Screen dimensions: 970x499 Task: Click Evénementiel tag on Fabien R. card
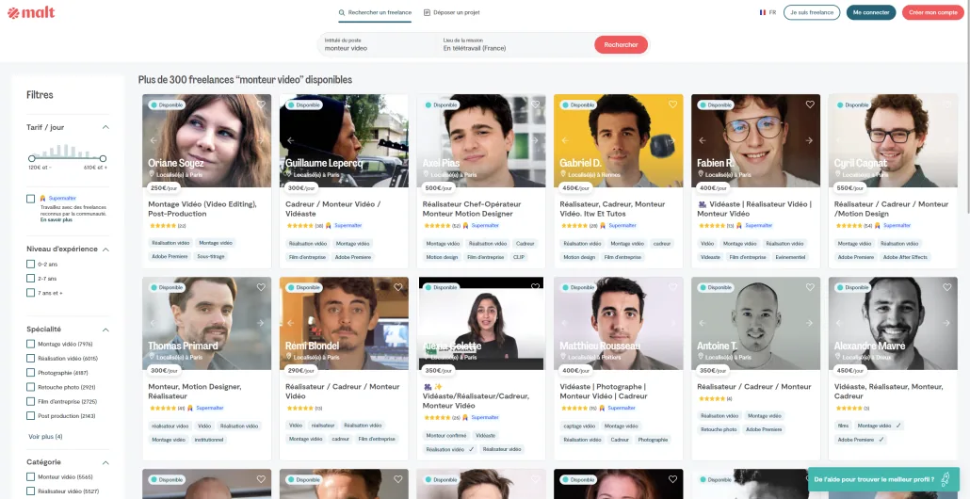pos(791,257)
